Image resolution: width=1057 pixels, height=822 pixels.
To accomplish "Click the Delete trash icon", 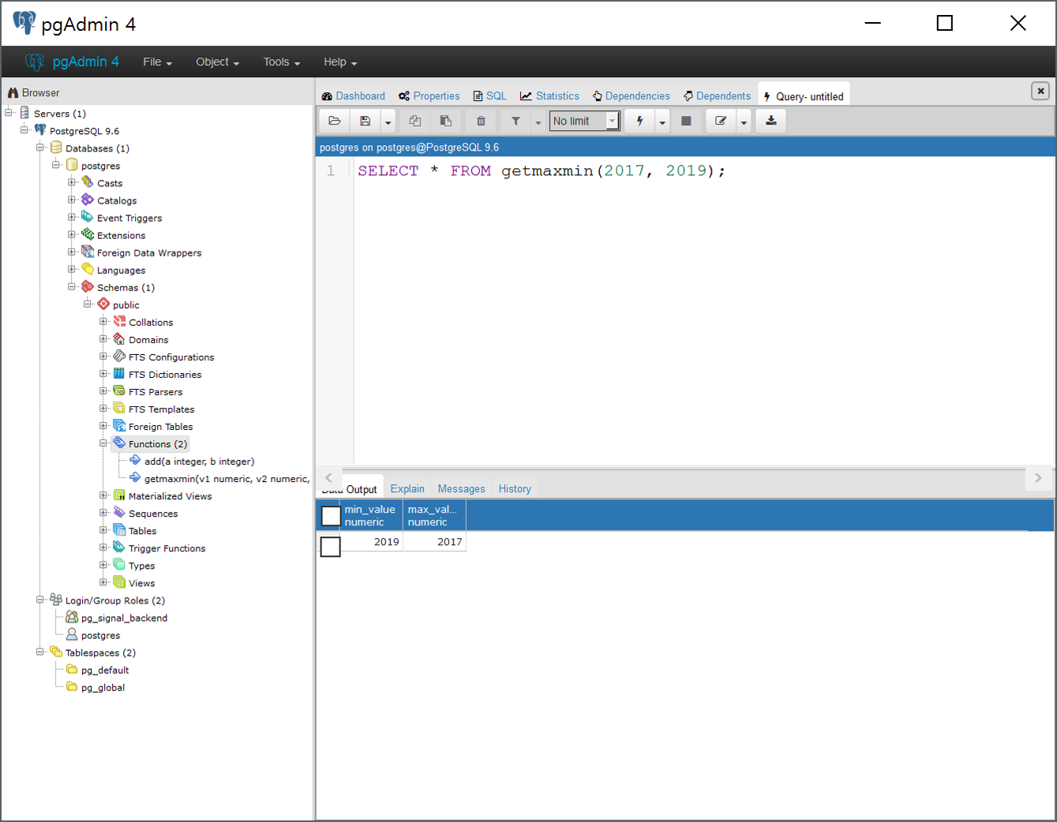I will [x=481, y=121].
